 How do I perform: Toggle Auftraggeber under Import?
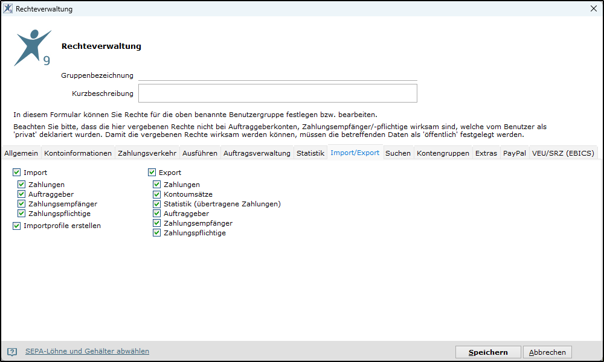click(x=22, y=194)
